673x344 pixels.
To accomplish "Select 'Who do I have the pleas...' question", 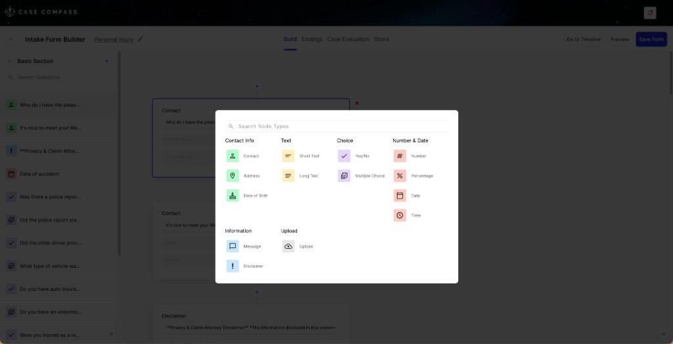I will pyautogui.click(x=58, y=104).
